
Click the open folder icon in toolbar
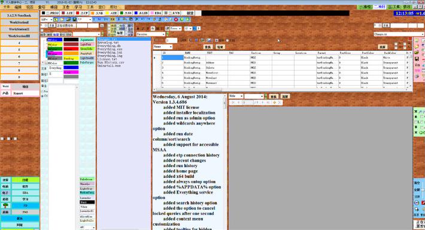coord(68,20)
